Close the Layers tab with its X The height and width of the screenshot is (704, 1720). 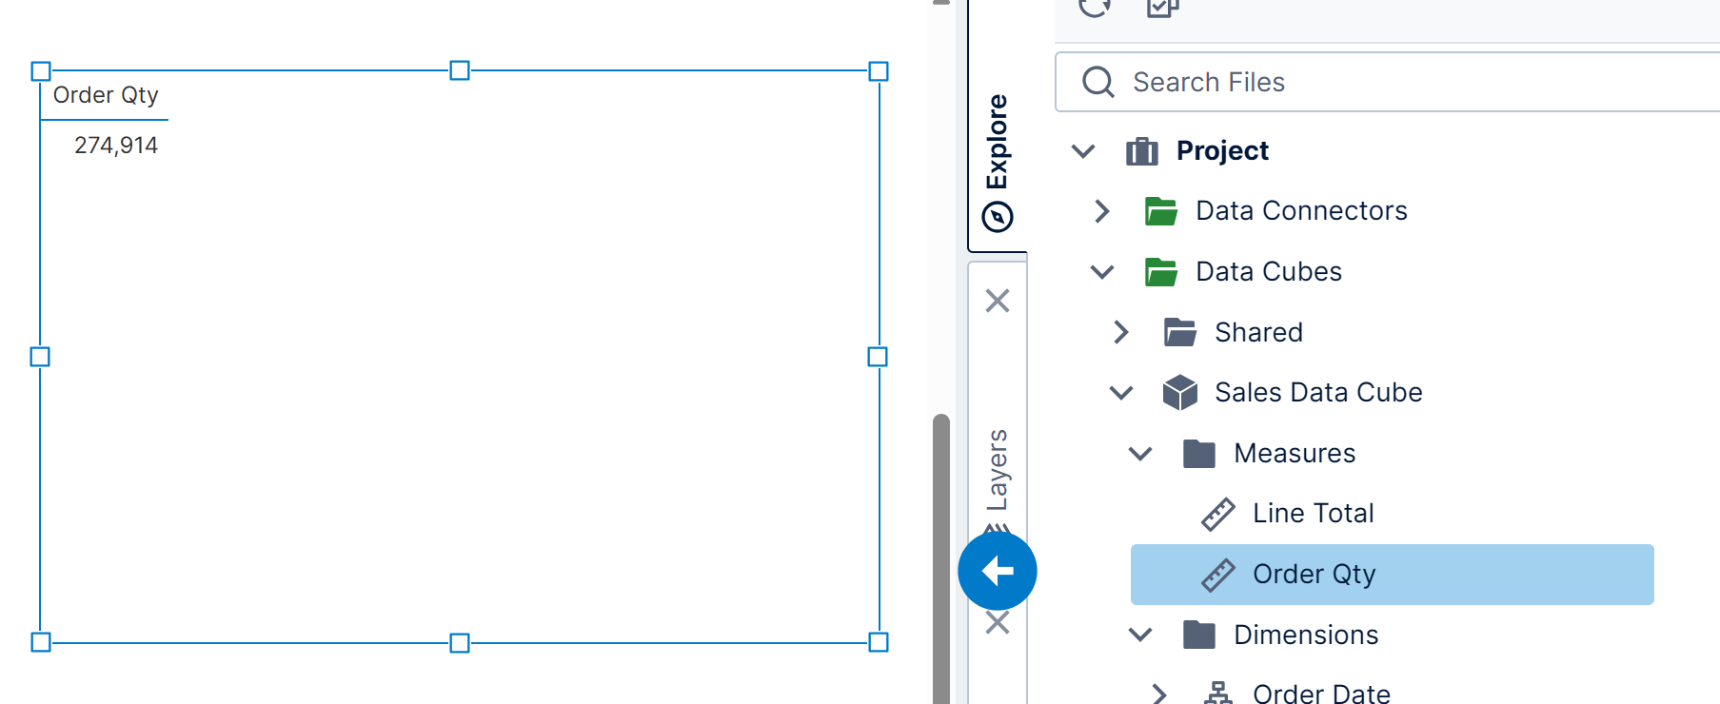click(x=997, y=301)
